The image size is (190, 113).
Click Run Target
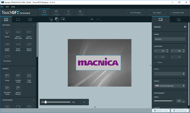click(x=157, y=12)
